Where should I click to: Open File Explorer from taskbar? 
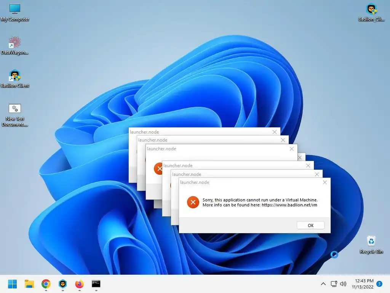point(29,284)
